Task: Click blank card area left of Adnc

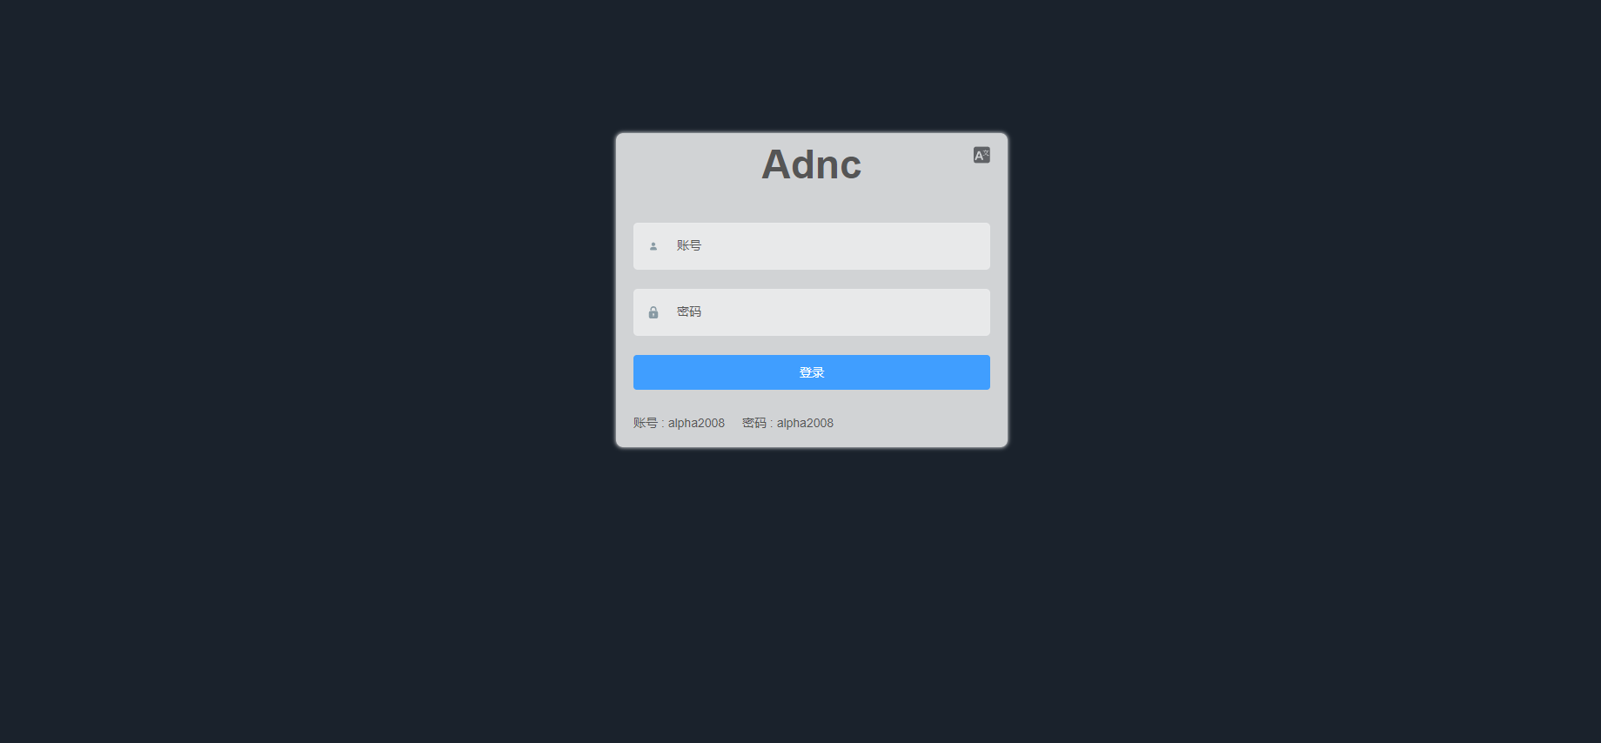Action: click(x=687, y=165)
